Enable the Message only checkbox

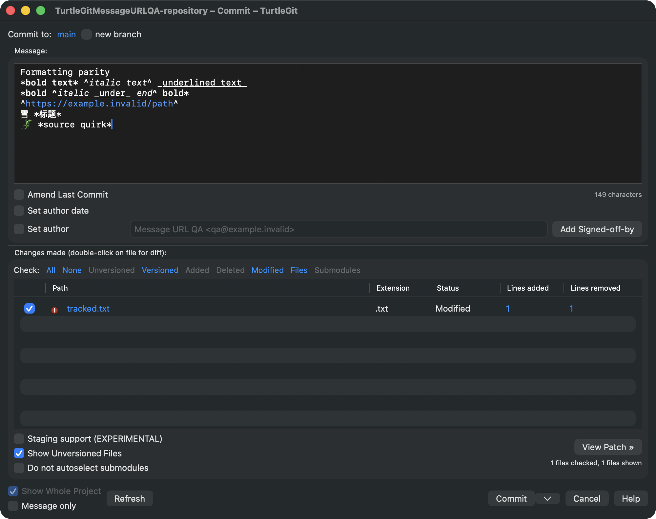[13, 506]
